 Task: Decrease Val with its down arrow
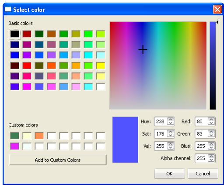tap(171, 148)
